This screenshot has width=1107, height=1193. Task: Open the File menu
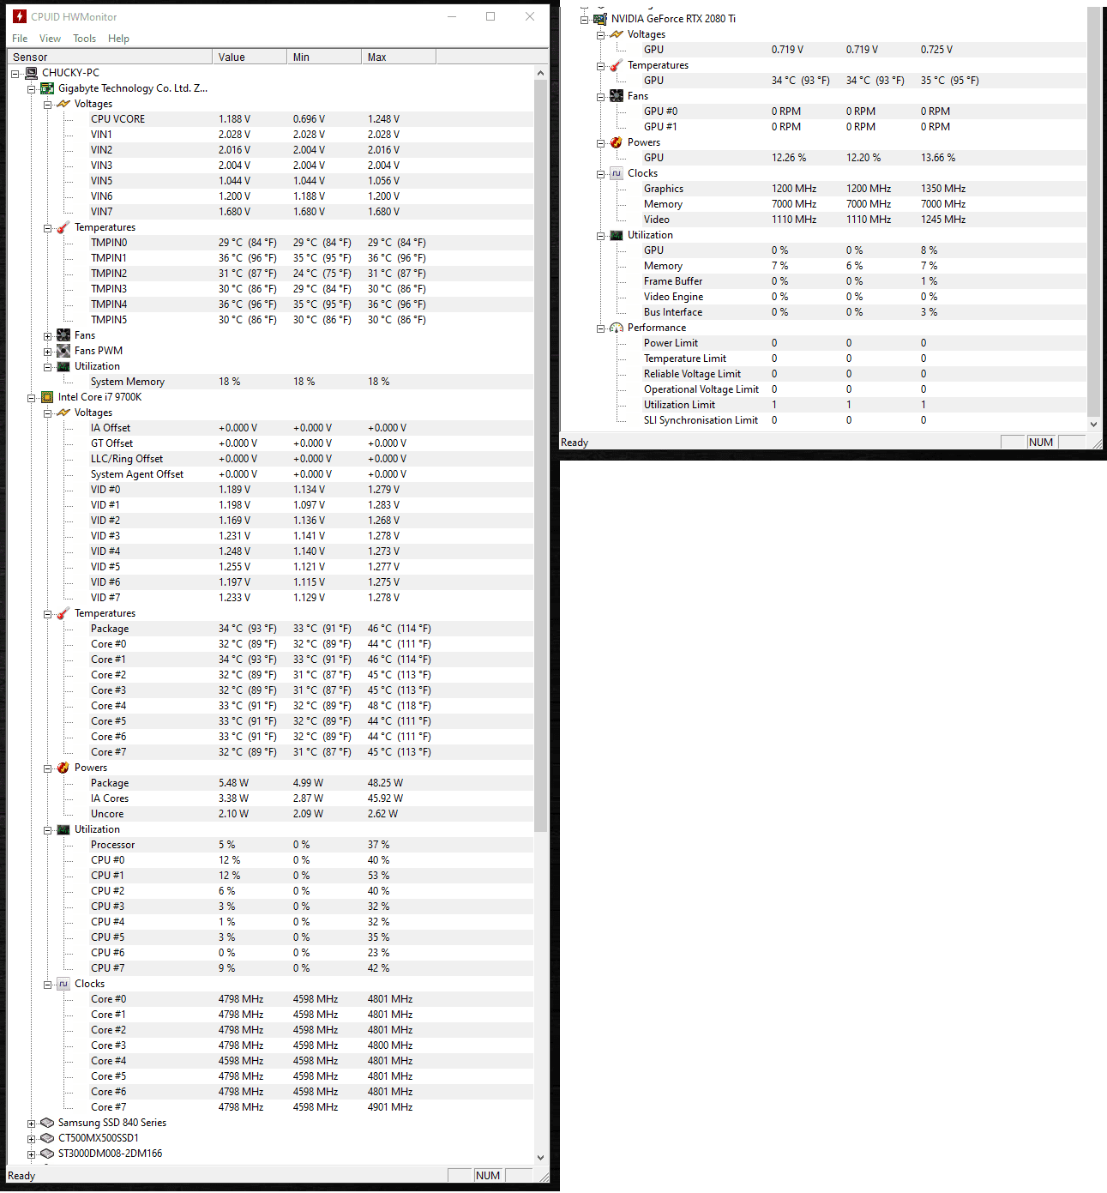[20, 39]
